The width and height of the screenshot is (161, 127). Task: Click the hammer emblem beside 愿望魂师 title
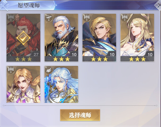coord(4,5)
